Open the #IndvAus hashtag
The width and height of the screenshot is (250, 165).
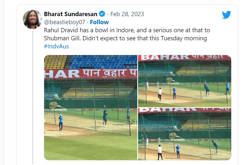coord(56,46)
